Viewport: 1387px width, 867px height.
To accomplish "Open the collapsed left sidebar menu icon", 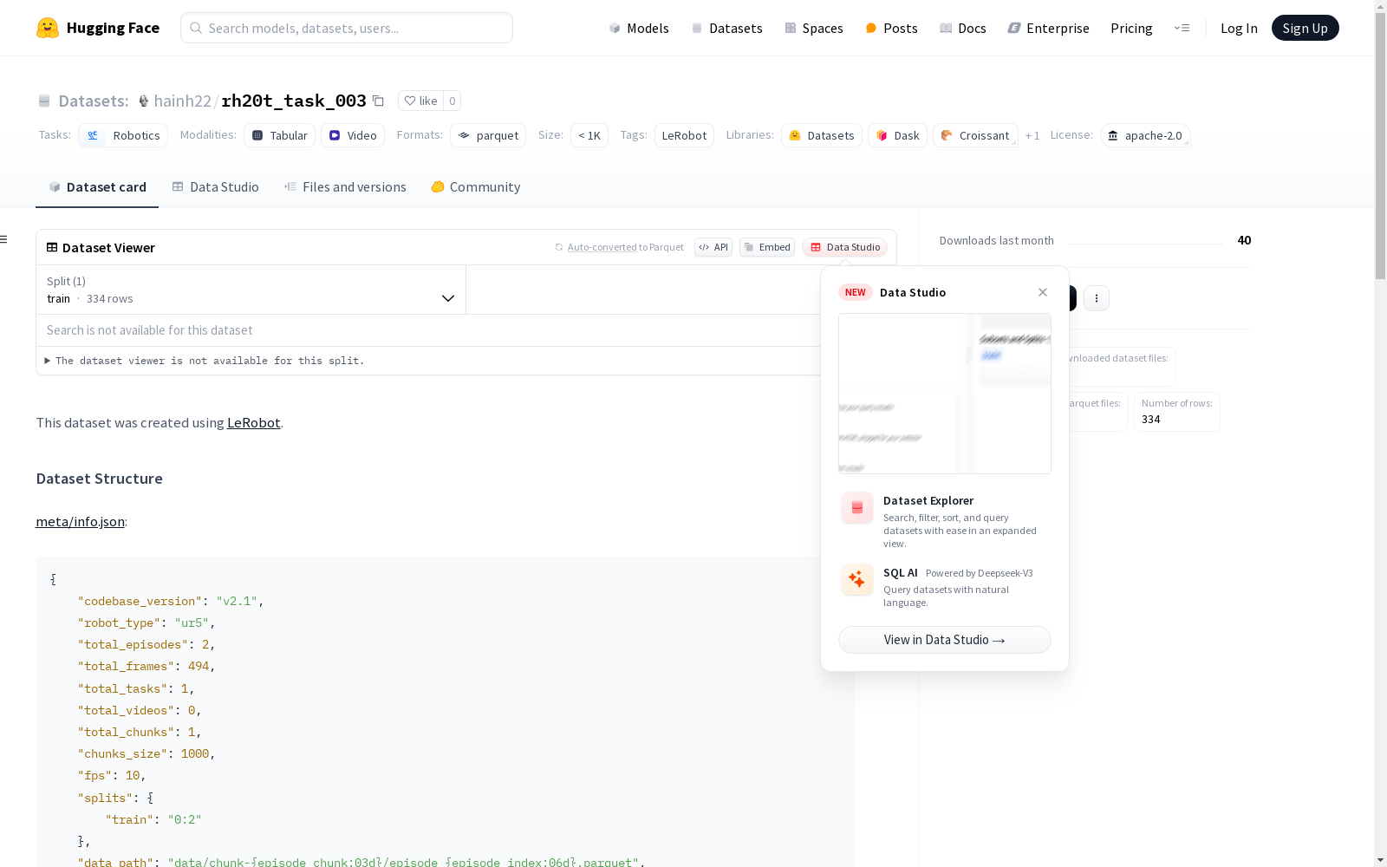I will pyautogui.click(x=4, y=239).
